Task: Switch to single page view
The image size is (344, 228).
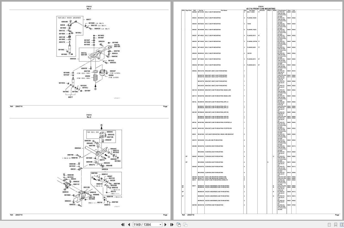Action: click(x=329, y=224)
